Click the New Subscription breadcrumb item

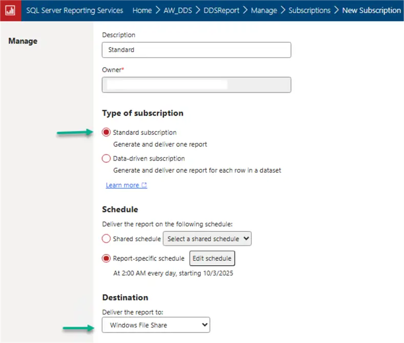(371, 10)
